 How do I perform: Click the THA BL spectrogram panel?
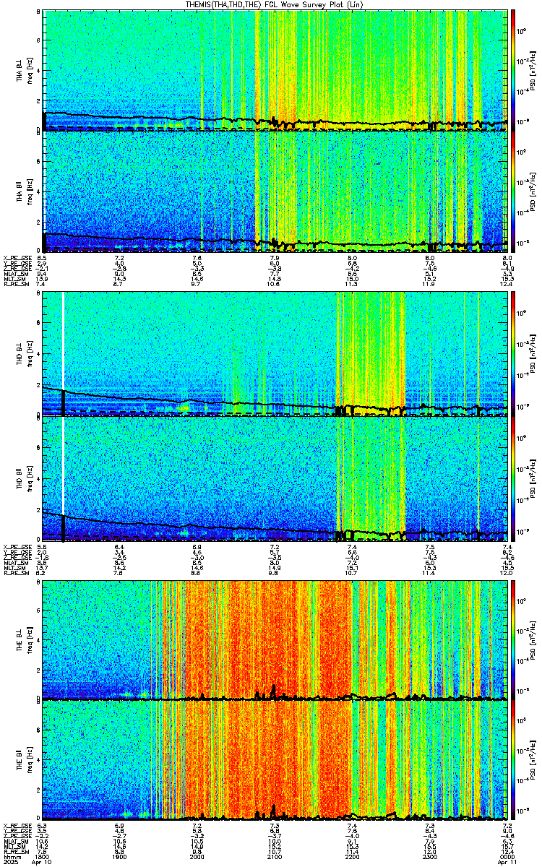(274, 70)
